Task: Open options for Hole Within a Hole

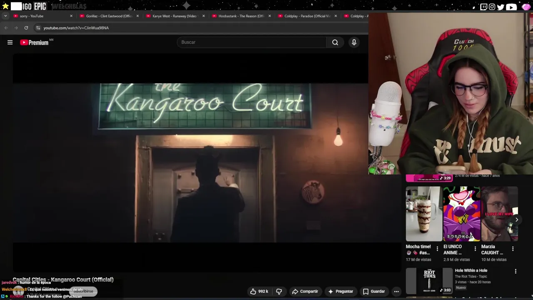Action: (x=516, y=271)
